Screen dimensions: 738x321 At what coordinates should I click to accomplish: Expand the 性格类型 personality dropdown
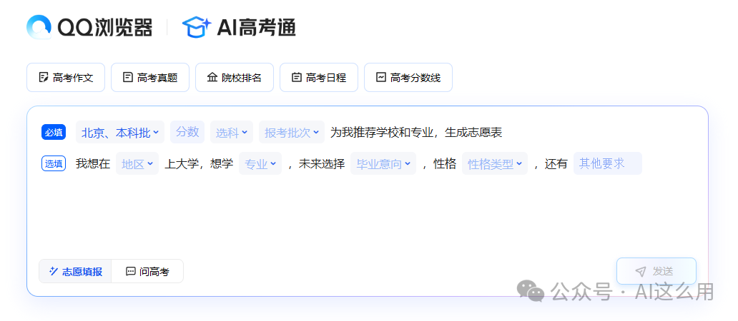point(495,164)
